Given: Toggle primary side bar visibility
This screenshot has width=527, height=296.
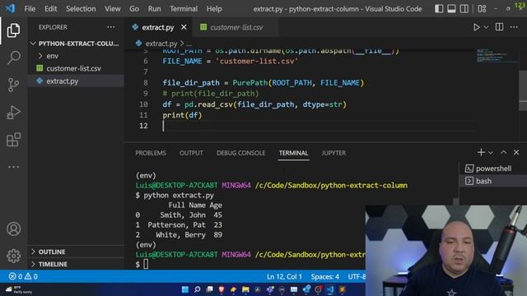Looking at the screenshot, I should [439, 9].
